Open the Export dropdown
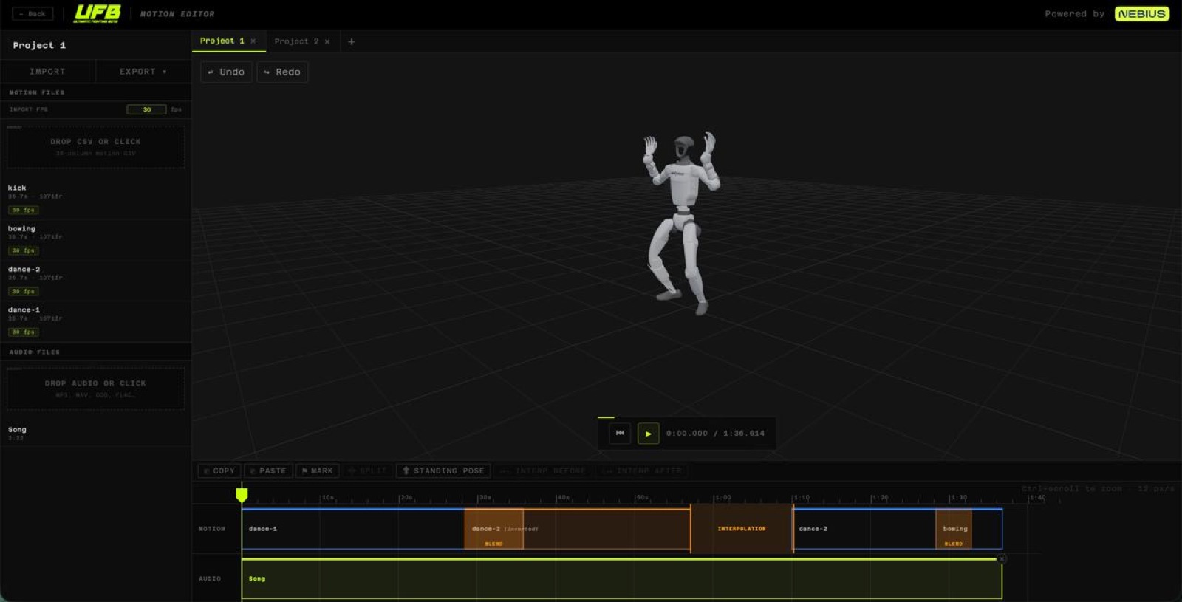The image size is (1182, 602). point(143,72)
